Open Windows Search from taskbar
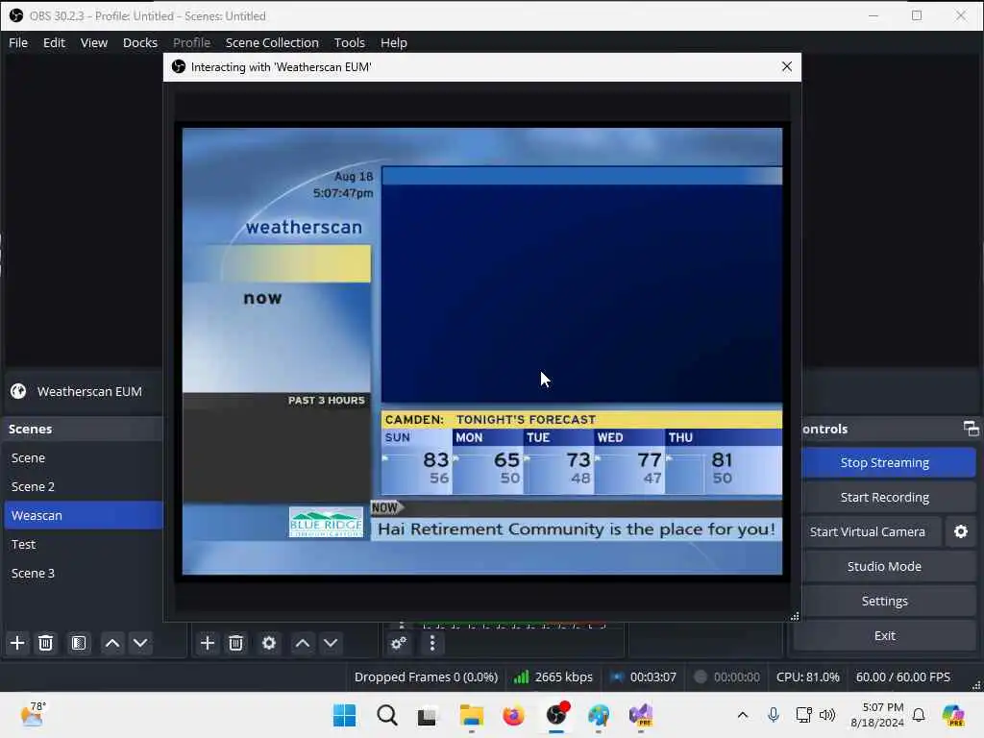984x738 pixels. (386, 715)
